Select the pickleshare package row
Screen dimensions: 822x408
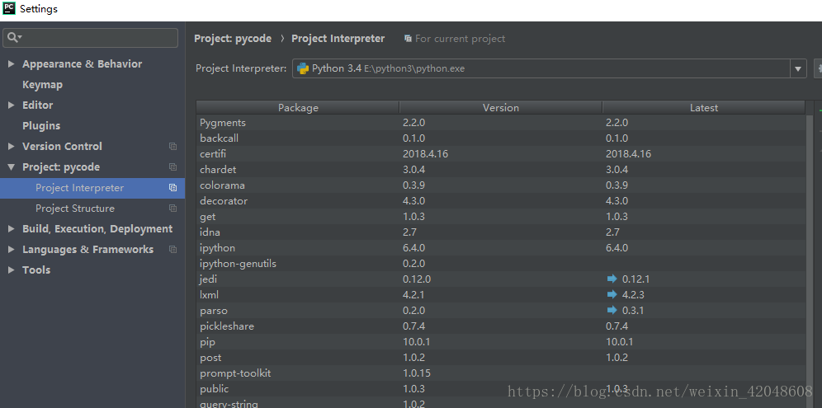click(501, 326)
